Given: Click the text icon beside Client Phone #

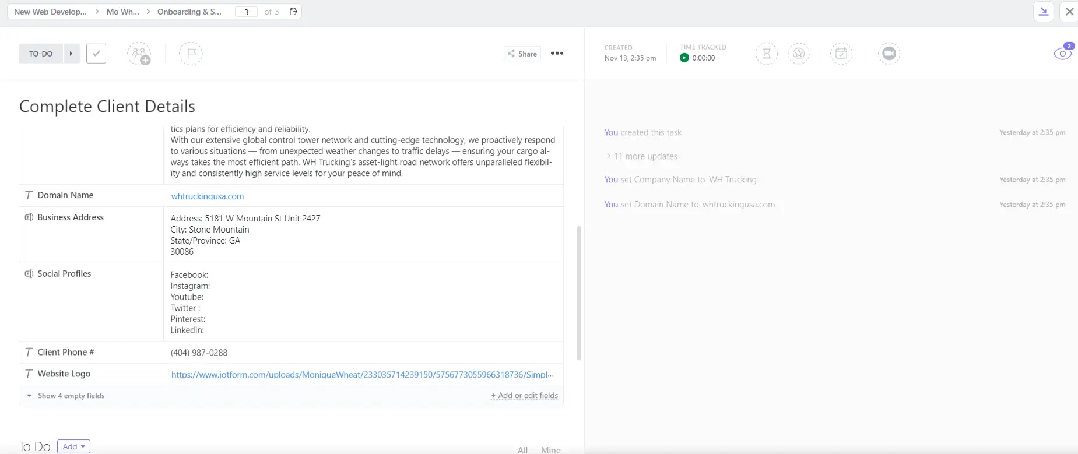Looking at the screenshot, I should tap(29, 352).
